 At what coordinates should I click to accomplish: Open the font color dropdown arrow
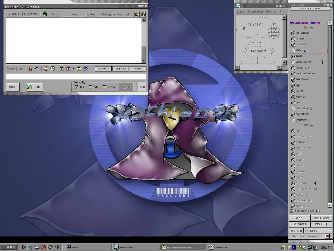pyautogui.click(x=74, y=69)
